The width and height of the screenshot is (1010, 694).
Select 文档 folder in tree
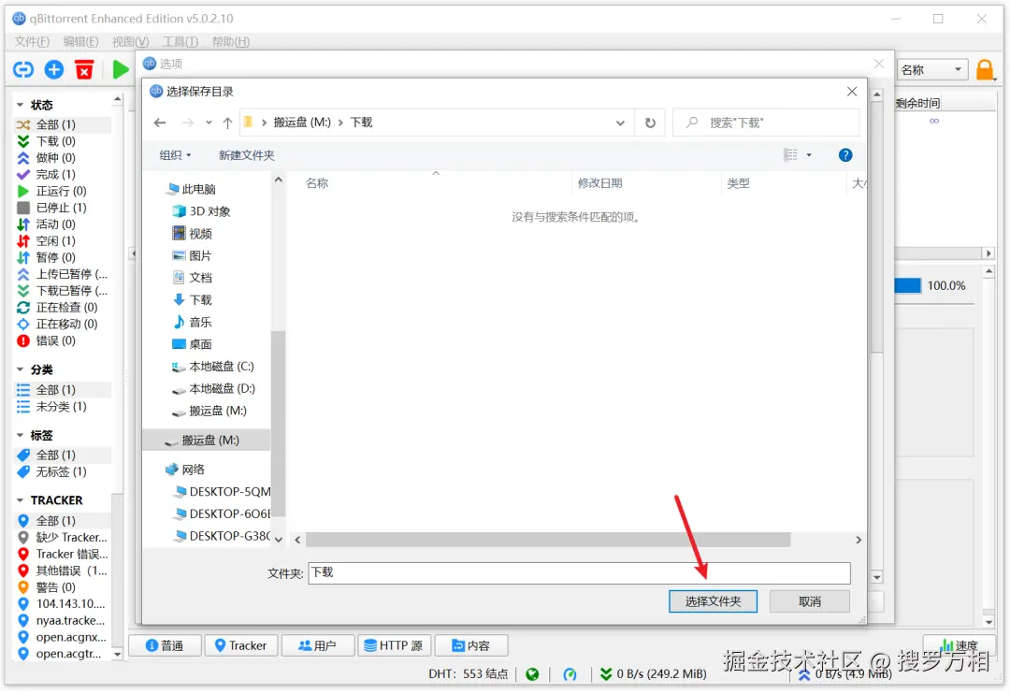[x=192, y=278]
